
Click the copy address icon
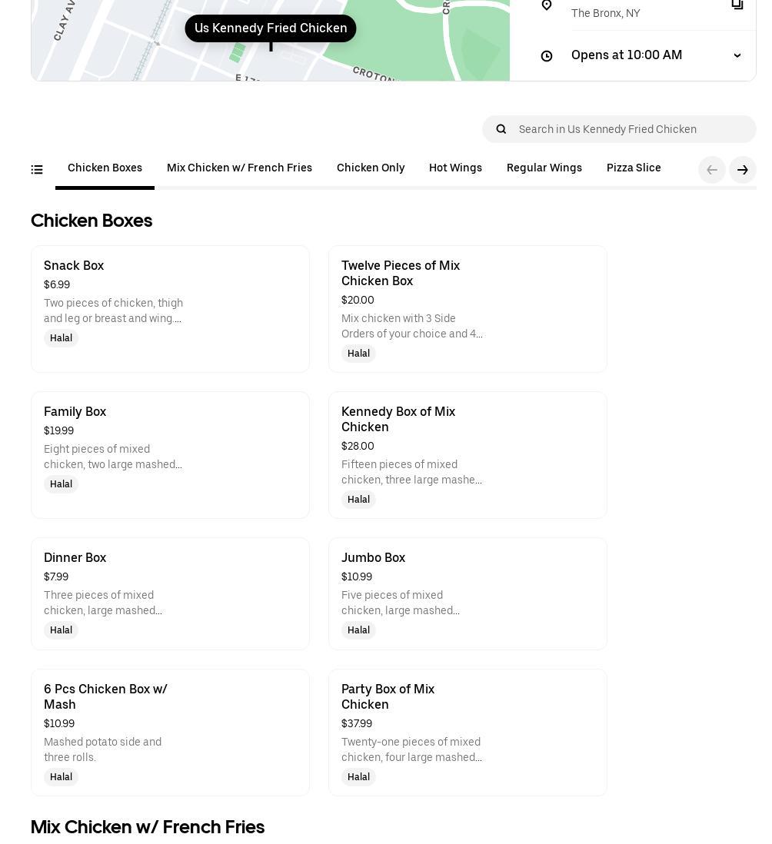[737, 5]
